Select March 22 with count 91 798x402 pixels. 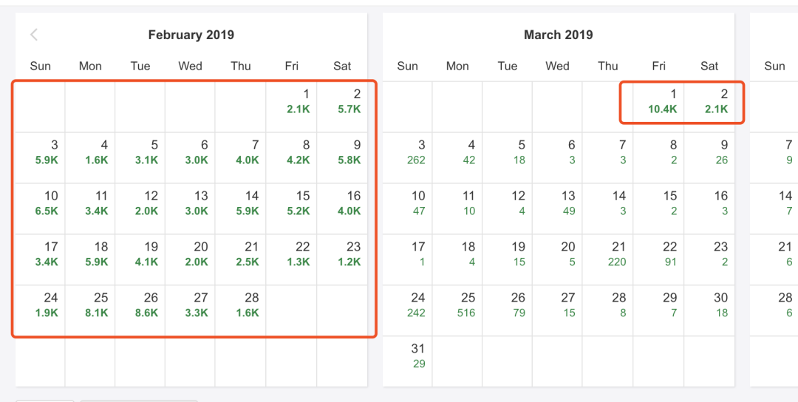click(658, 254)
